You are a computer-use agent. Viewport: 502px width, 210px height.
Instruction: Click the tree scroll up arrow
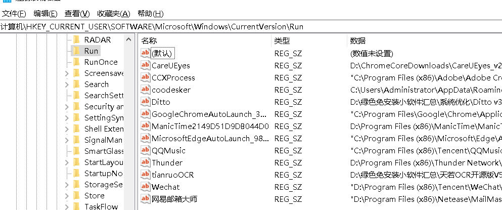tap(129, 40)
